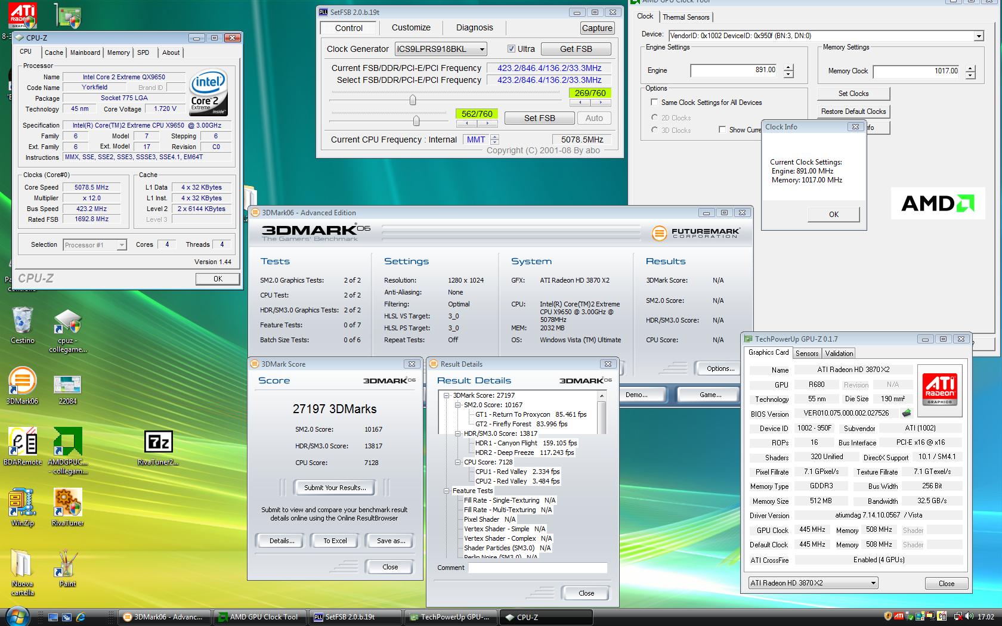The width and height of the screenshot is (1002, 626).
Task: Click OK in the Clock Info dialog
Action: [834, 215]
